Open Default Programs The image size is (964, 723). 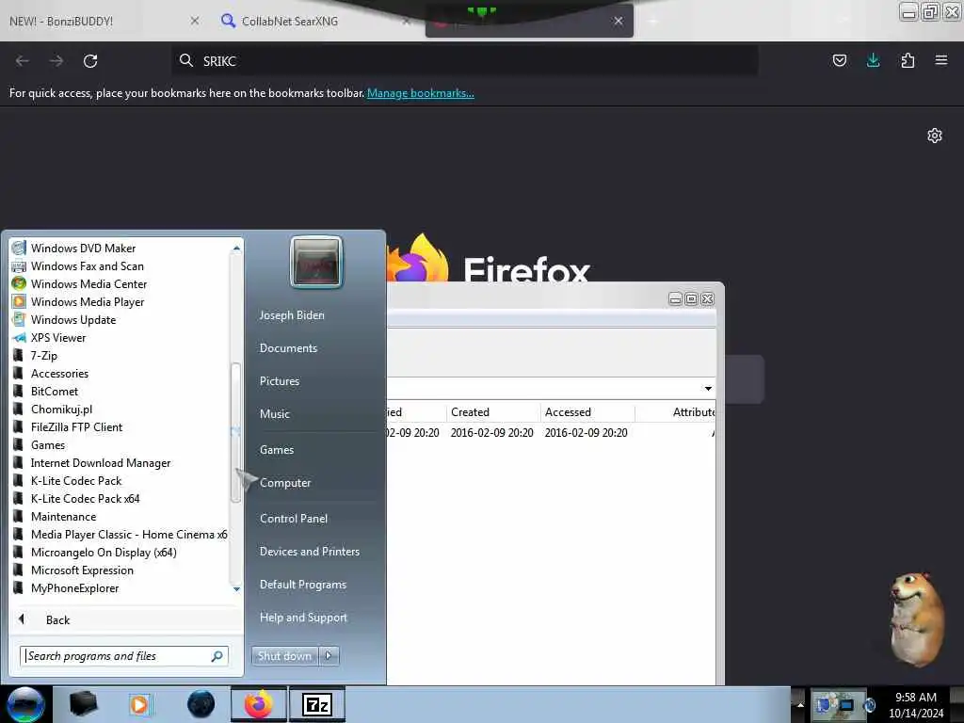click(302, 585)
